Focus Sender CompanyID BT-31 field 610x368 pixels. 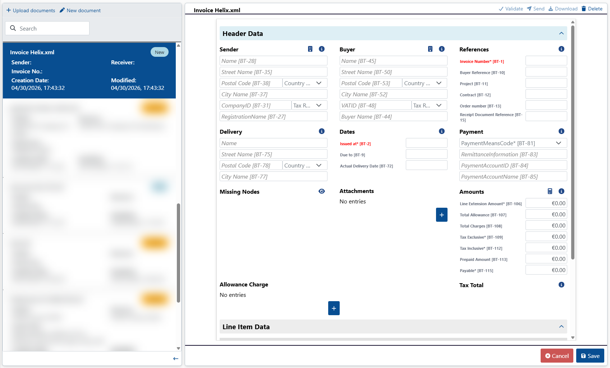pyautogui.click(x=256, y=105)
